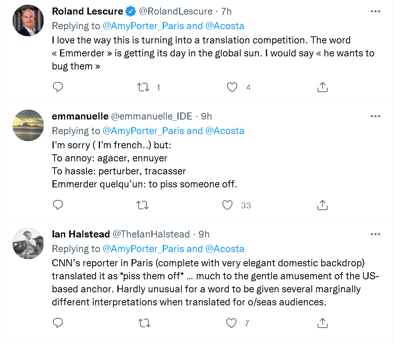
Task: Reply to Roland Lescure's tweet
Action: [58, 87]
